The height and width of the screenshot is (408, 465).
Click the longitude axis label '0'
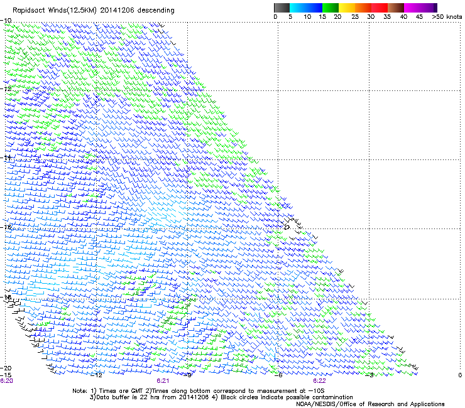460,375
